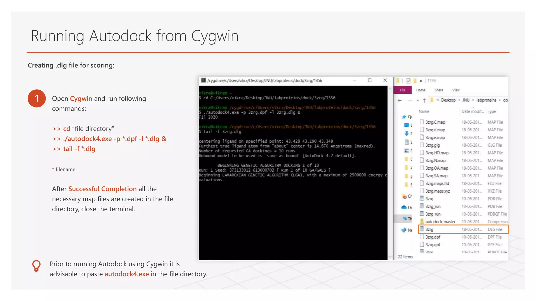The image size is (536, 301).
Task: Expand the recent locations dropdown chevron
Action: point(418,100)
